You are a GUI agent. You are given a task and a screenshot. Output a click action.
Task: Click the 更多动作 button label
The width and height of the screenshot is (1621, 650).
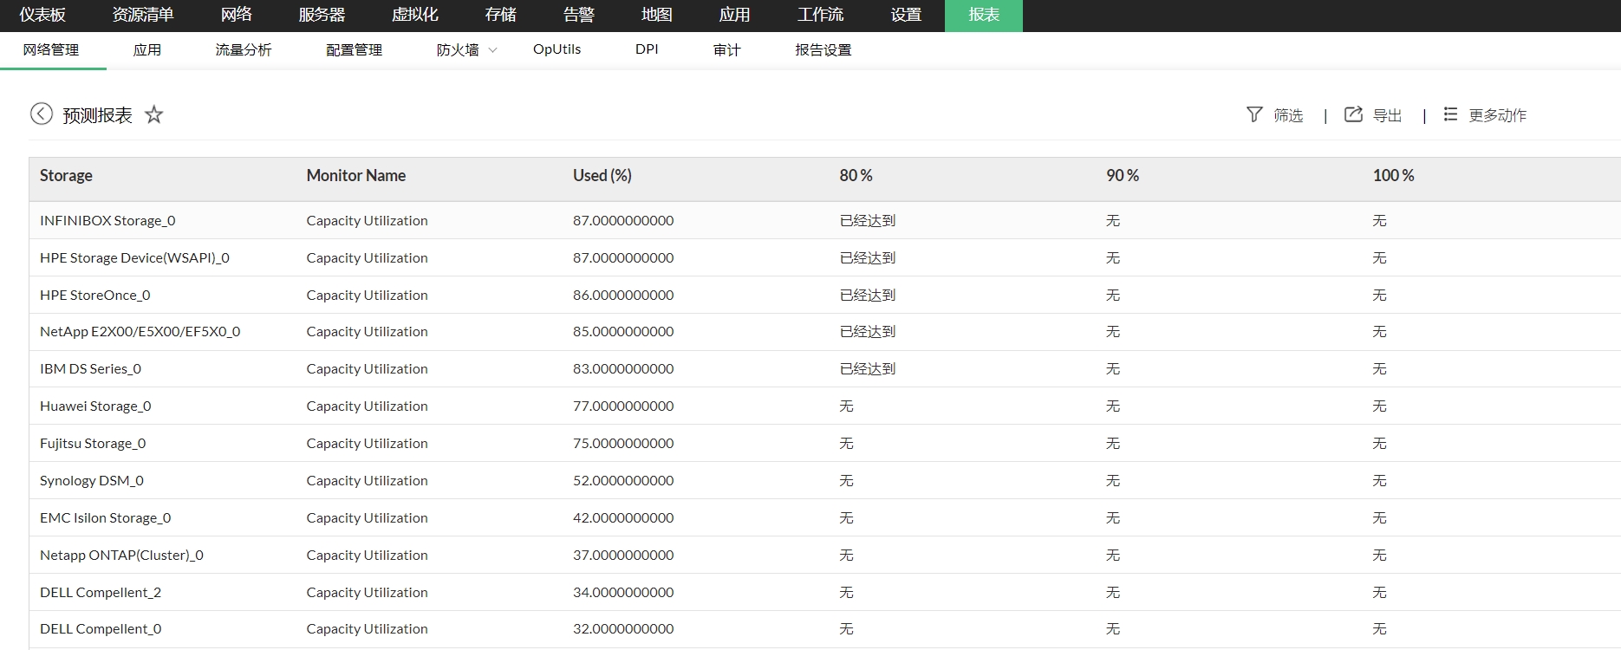click(x=1498, y=115)
